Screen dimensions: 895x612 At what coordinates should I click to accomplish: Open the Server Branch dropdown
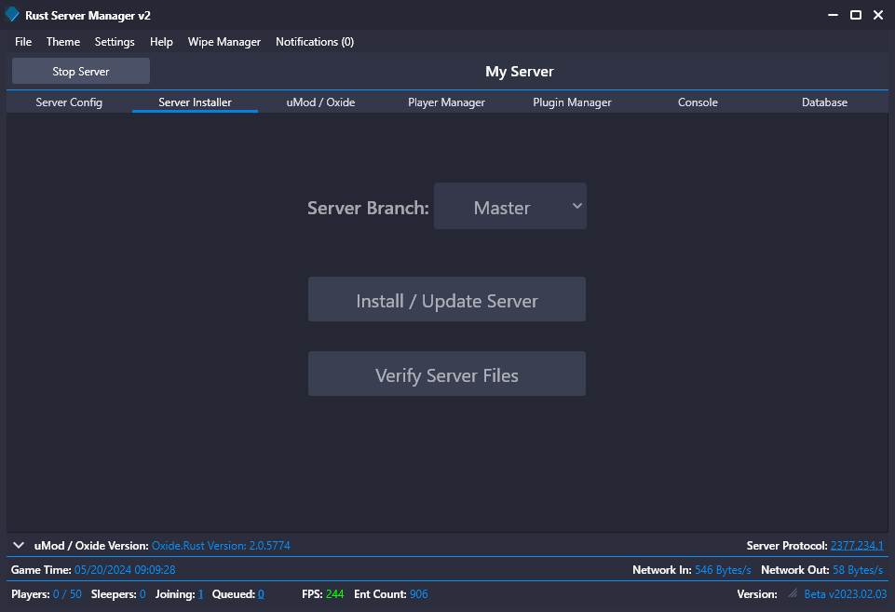(510, 207)
